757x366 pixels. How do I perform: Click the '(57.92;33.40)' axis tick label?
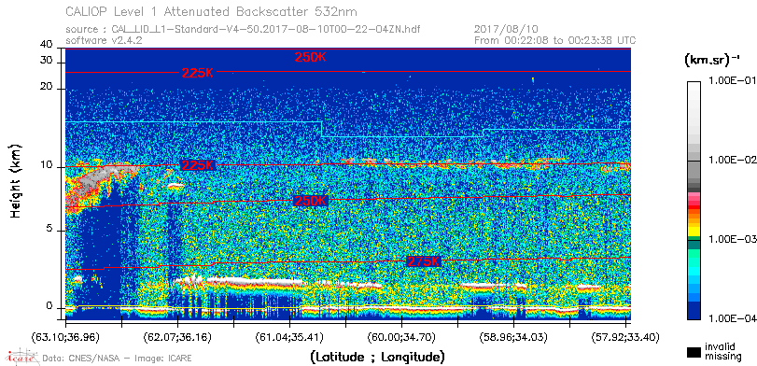(x=625, y=336)
